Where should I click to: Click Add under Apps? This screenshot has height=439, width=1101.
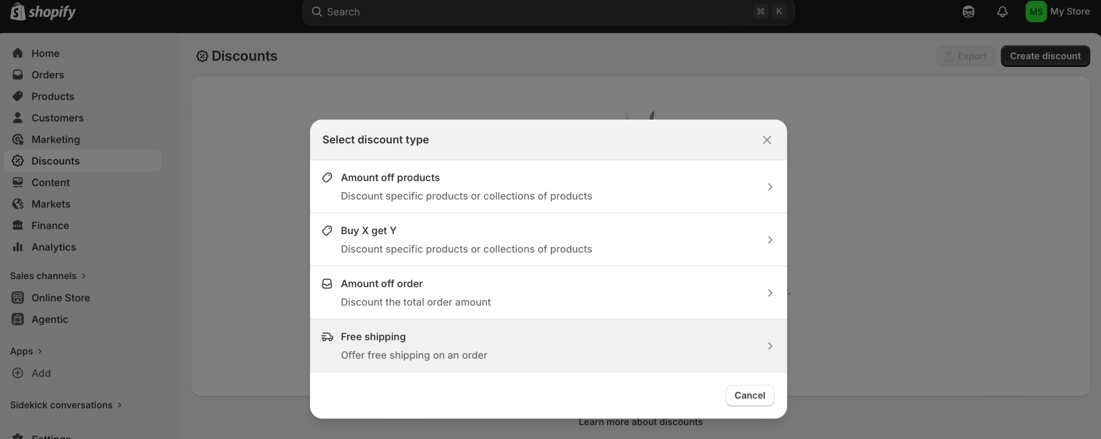coord(83,373)
